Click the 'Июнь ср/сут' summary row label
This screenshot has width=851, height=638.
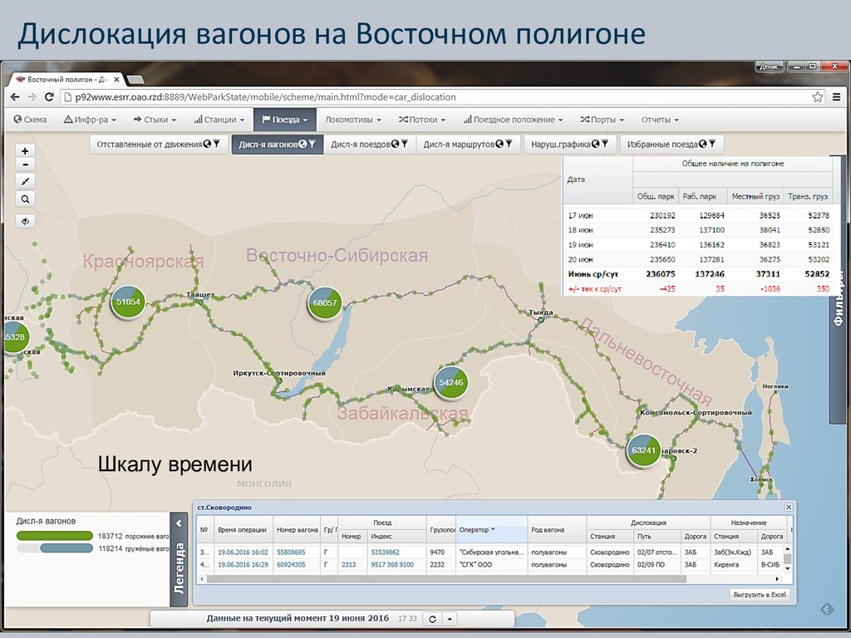tap(593, 274)
